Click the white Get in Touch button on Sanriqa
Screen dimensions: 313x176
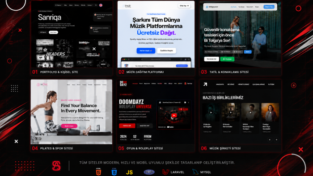53,32
